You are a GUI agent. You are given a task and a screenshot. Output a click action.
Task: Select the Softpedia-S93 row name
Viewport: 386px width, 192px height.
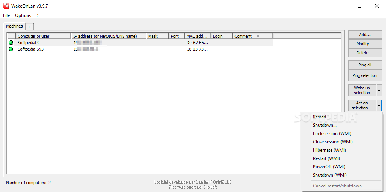point(31,49)
